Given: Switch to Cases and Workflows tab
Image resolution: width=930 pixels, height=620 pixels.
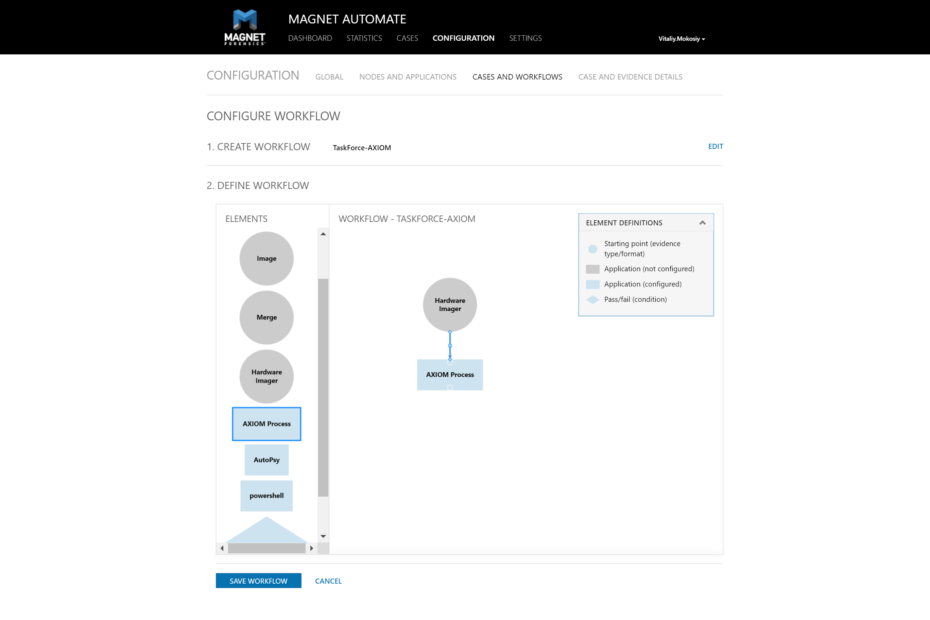Looking at the screenshot, I should point(518,77).
